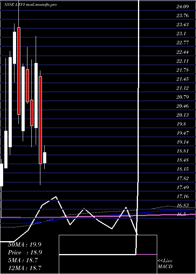Click the 23.43 price level label
Viewport: 196px width, 274px height.
(183, 25)
